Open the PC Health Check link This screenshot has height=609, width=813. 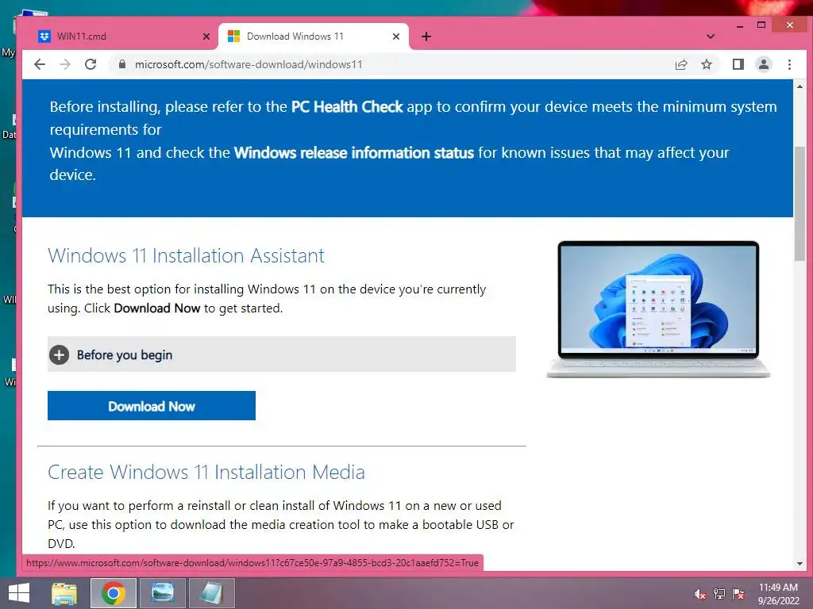[x=347, y=107]
